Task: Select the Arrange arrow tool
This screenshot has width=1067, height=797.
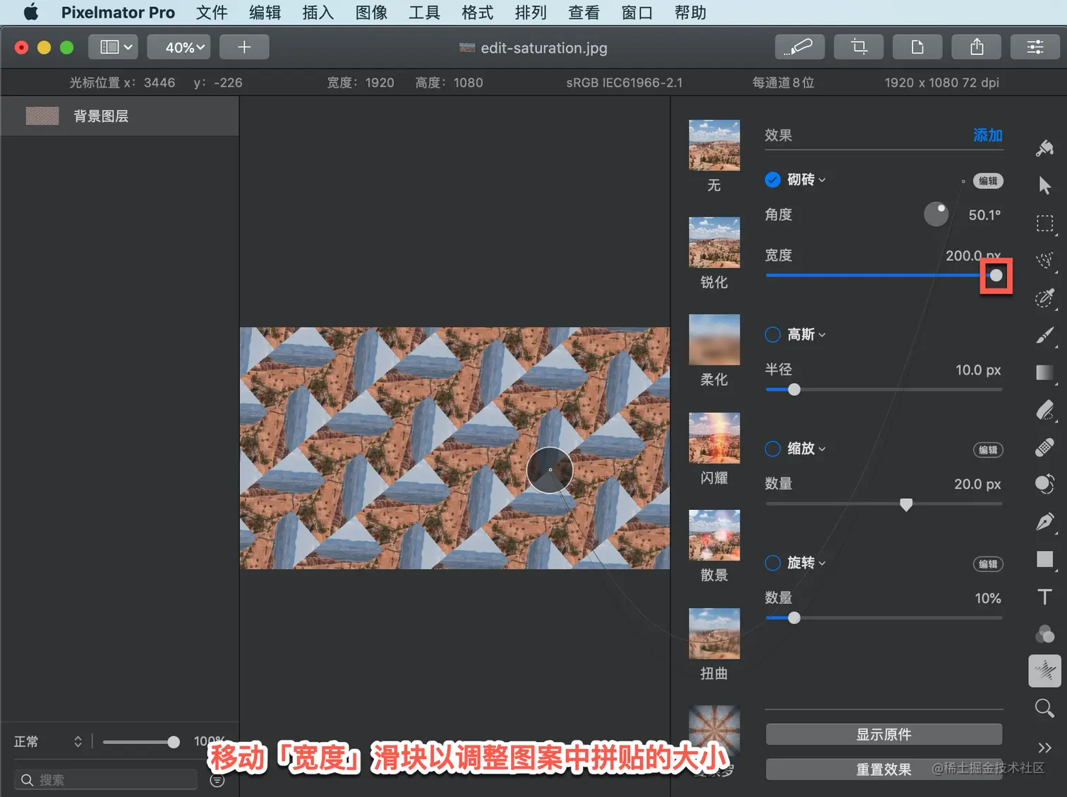Action: point(1044,185)
